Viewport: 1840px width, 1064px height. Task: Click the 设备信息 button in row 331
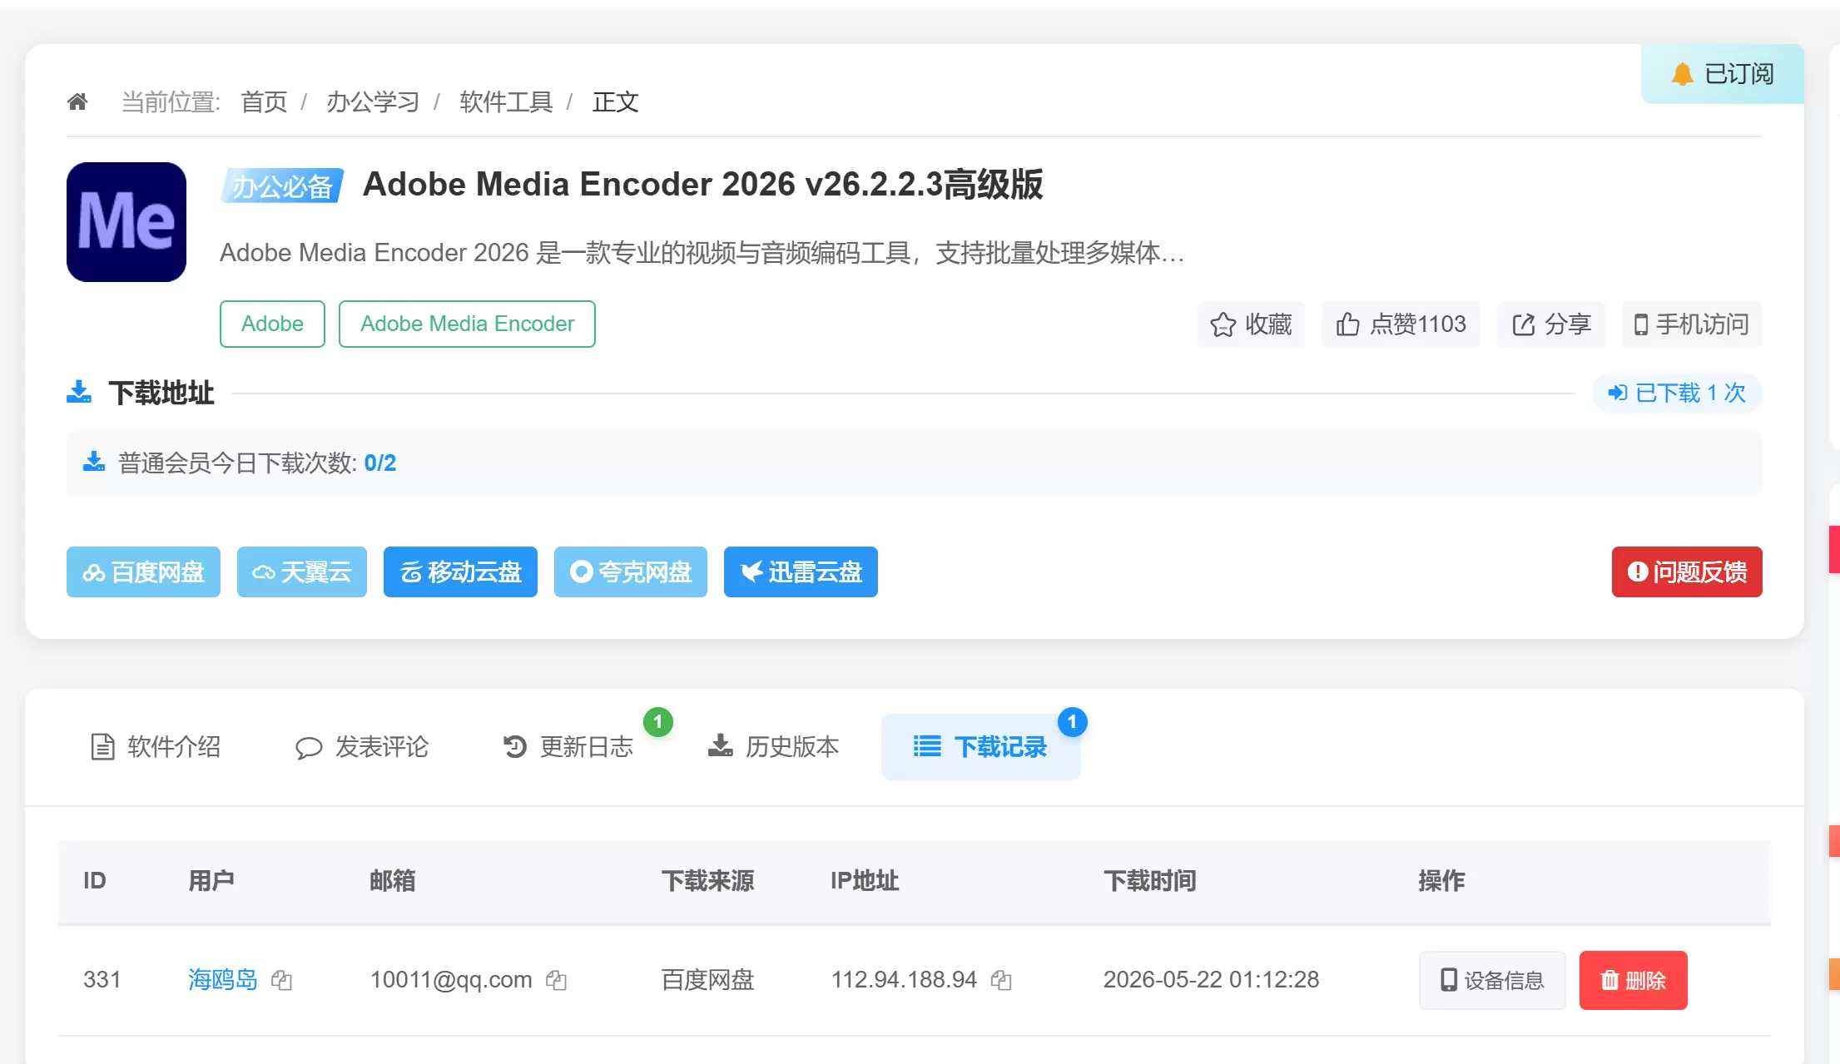[x=1492, y=981]
